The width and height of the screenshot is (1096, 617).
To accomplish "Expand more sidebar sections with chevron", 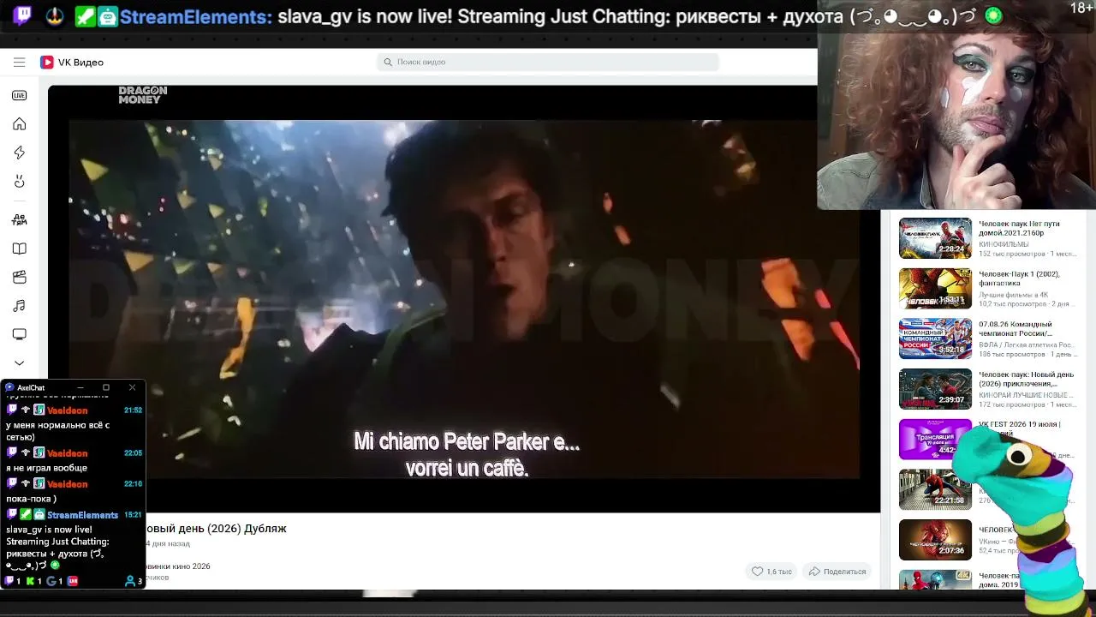I will click(19, 362).
